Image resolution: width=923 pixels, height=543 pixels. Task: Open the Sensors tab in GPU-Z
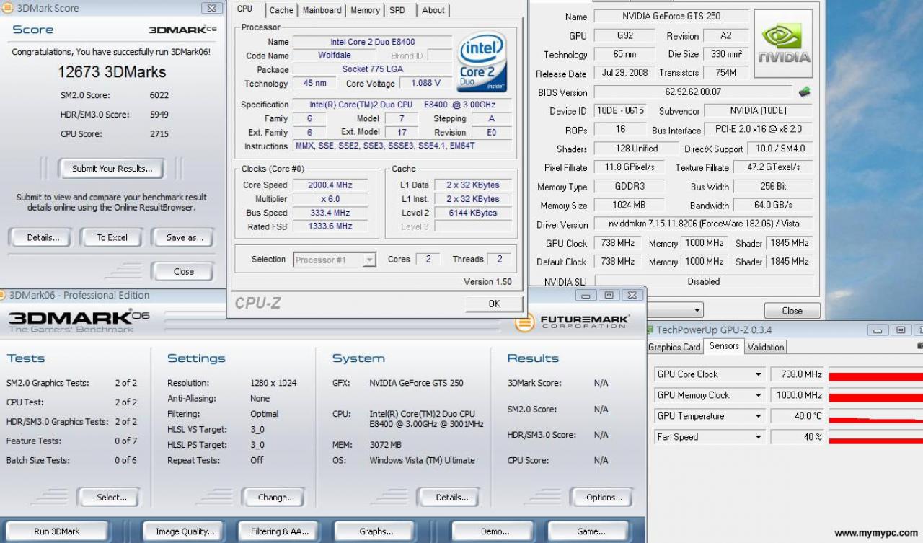(724, 346)
